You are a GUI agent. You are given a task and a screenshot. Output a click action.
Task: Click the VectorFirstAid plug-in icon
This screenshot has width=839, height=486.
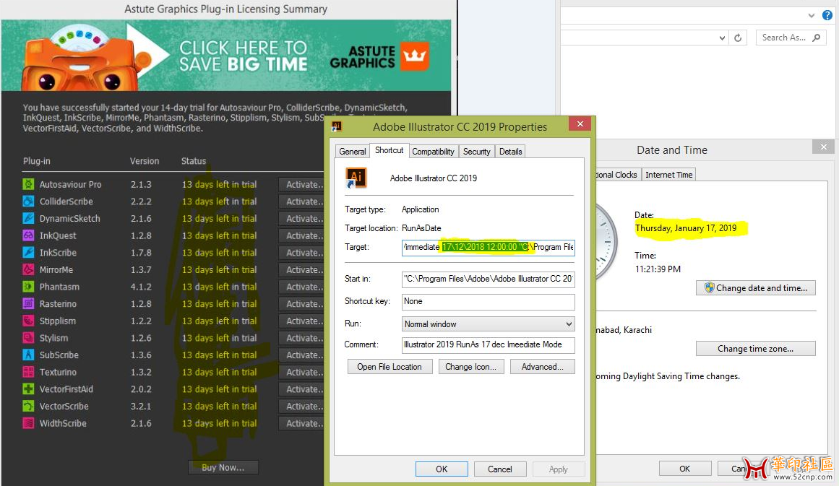pyautogui.click(x=28, y=389)
